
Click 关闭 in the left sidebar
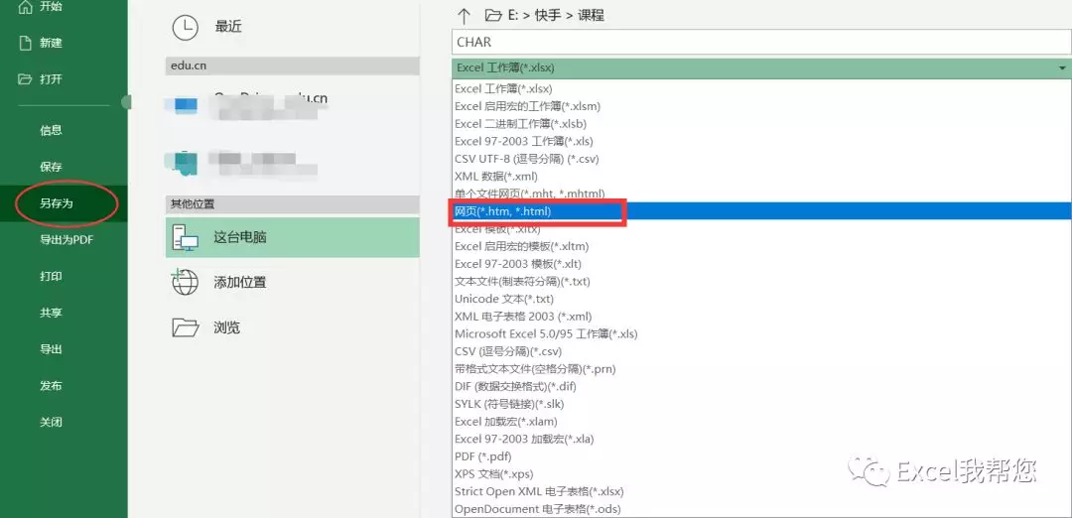pyautogui.click(x=51, y=422)
